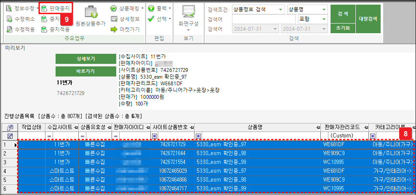
Task: Click the 정보수정 edit info icon
Action: point(10,8)
